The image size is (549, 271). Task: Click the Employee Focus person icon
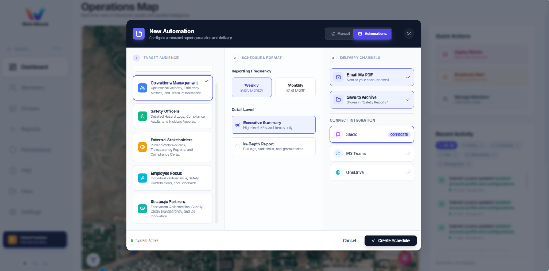[143, 178]
